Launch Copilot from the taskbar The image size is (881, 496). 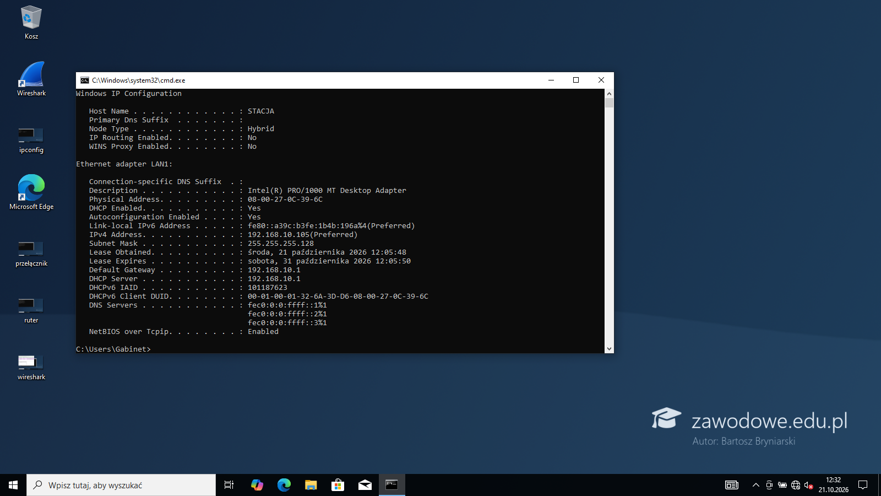tap(257, 485)
